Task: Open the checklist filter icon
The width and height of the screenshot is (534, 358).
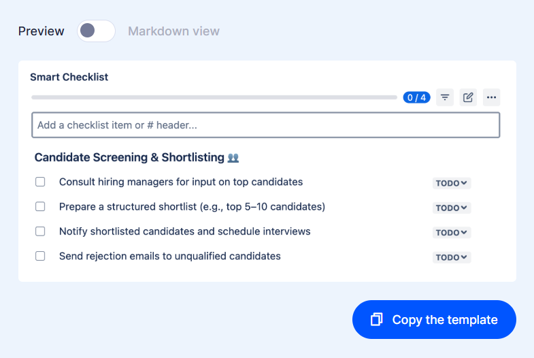Action: (445, 97)
